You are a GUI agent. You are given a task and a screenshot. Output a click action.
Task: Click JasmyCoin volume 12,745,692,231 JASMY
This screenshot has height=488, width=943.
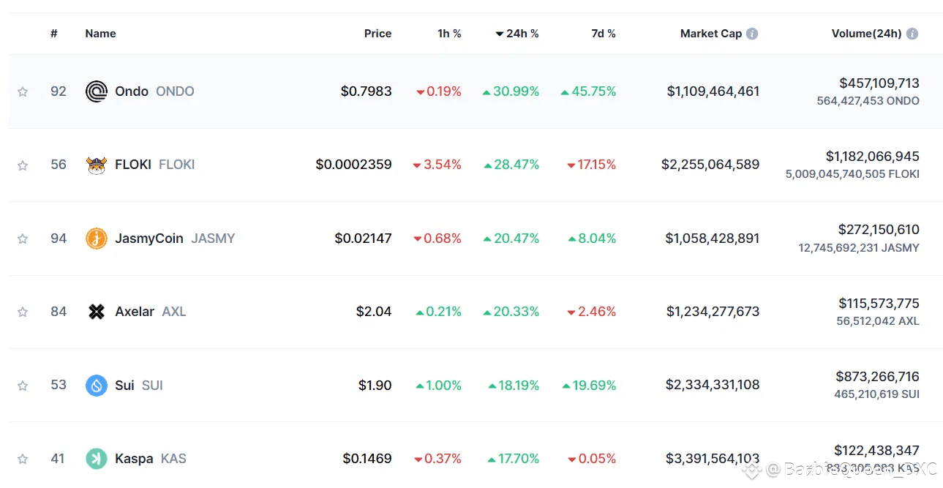click(x=859, y=248)
